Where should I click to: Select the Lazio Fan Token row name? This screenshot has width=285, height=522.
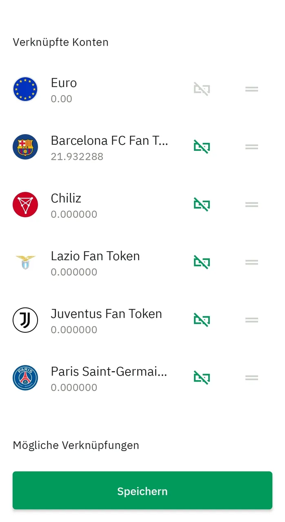coord(95,256)
